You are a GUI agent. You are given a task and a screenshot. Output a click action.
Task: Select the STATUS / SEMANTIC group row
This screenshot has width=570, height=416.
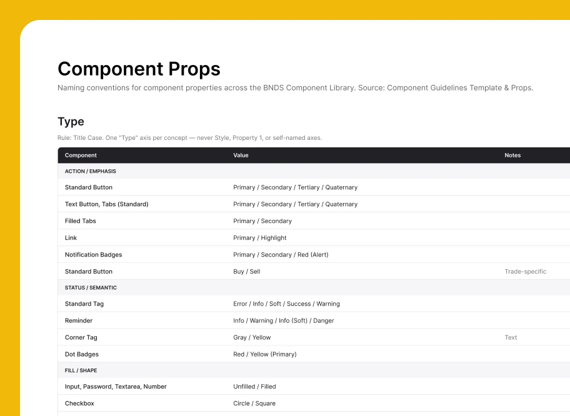tap(314, 287)
